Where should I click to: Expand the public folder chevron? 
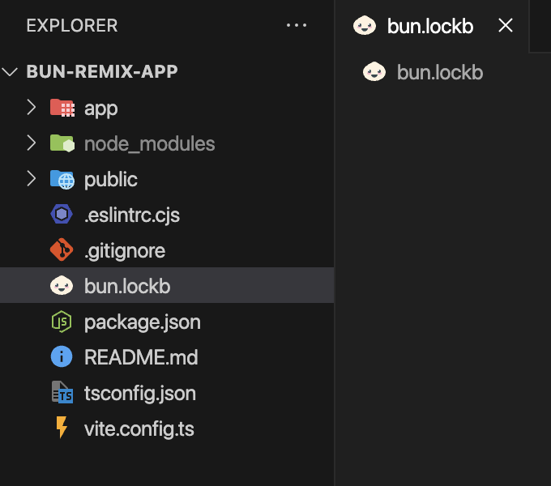pyautogui.click(x=32, y=178)
